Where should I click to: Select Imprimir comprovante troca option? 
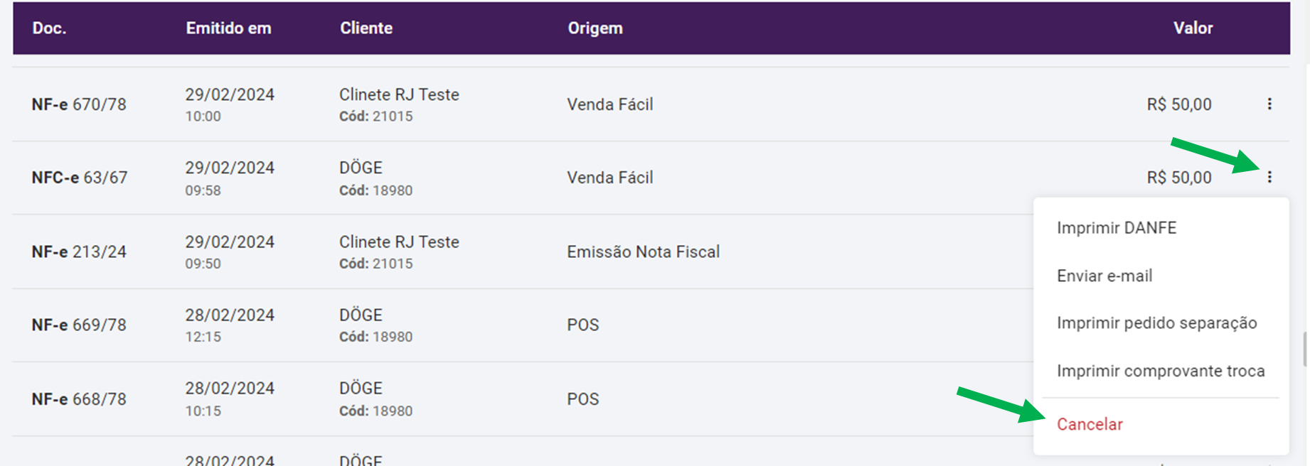(x=1160, y=371)
